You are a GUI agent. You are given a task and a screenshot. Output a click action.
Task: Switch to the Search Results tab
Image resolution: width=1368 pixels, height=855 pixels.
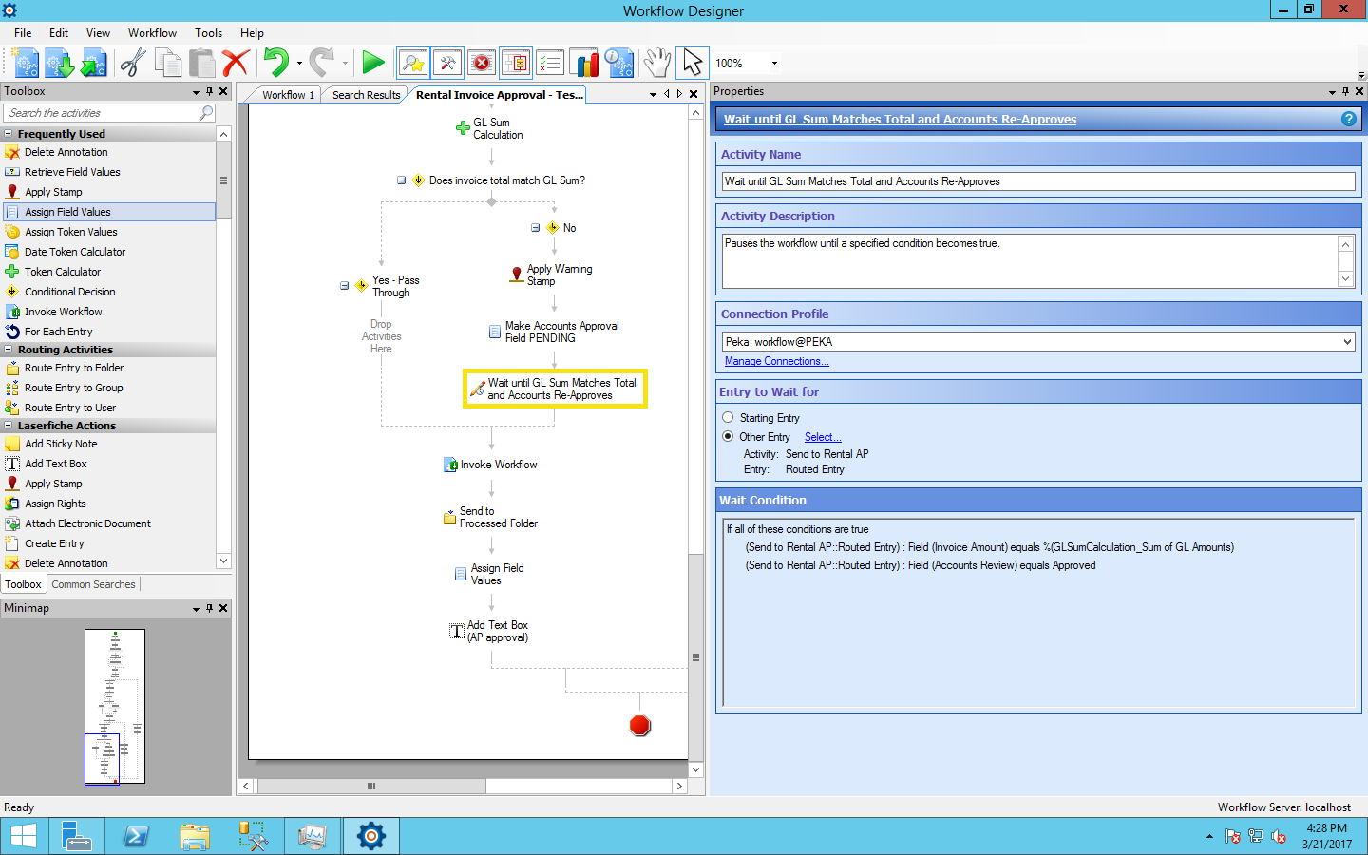pos(366,95)
